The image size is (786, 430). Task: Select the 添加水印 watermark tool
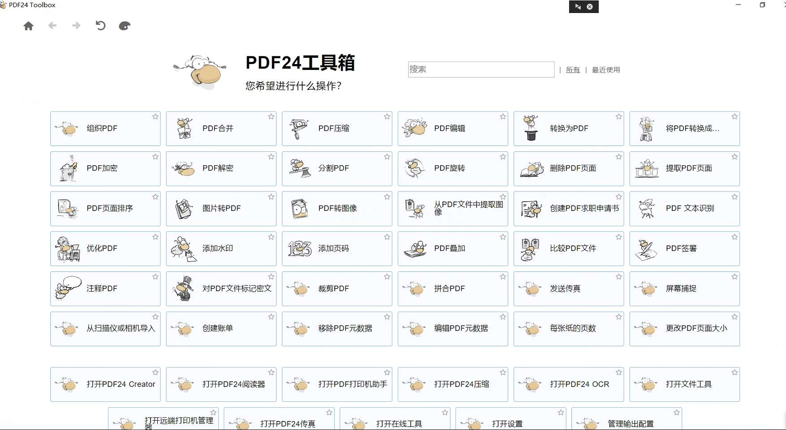point(221,249)
